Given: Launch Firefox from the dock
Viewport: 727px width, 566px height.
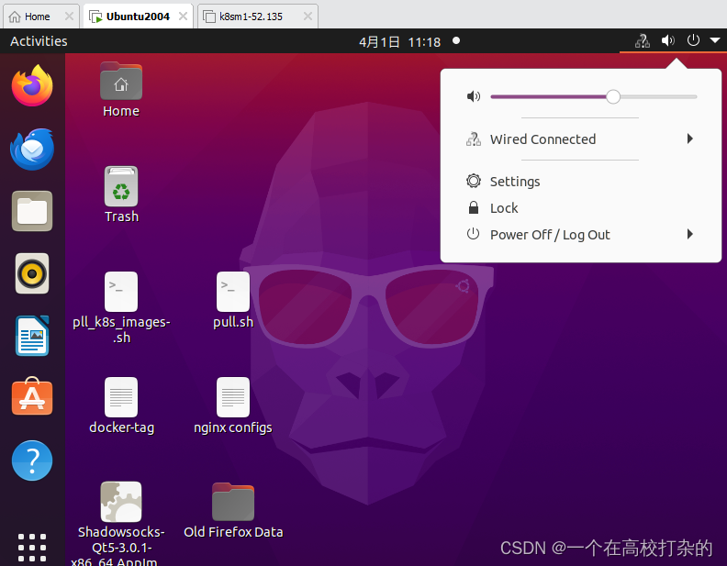Looking at the screenshot, I should pos(32,85).
